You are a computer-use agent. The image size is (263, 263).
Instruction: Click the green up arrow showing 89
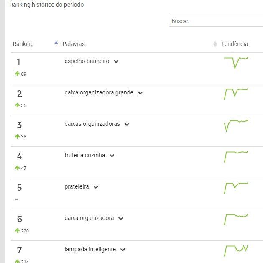point(17,74)
